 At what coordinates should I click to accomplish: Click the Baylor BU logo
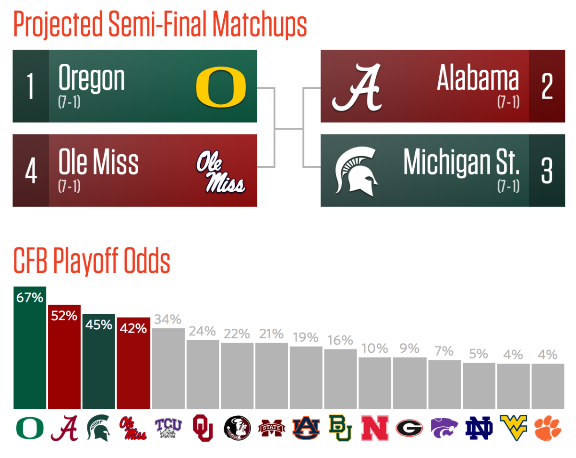click(x=340, y=428)
